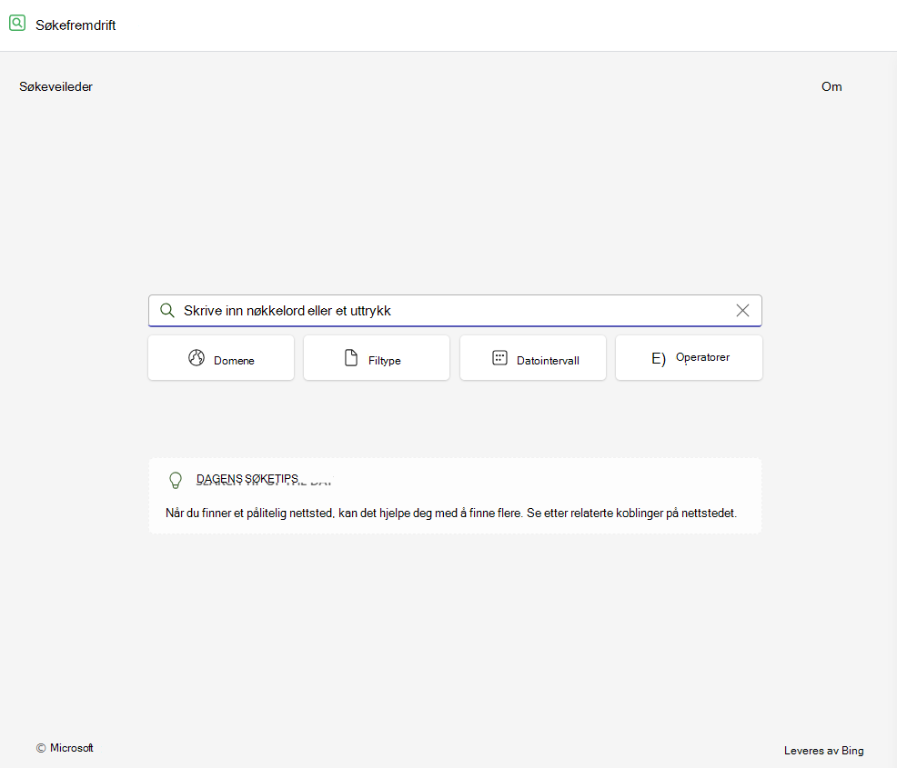Switch to the Søkeveileder tab

[56, 87]
